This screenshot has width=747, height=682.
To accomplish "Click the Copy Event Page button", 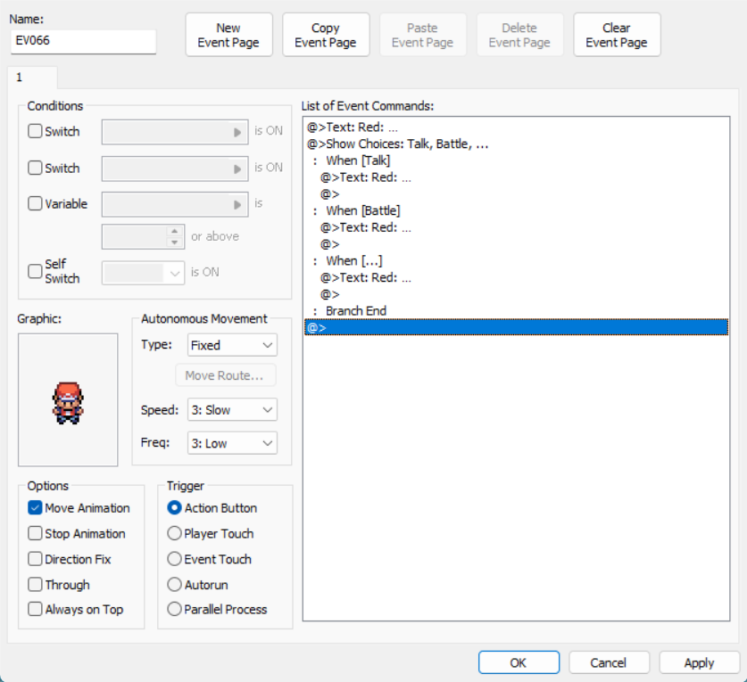I will tap(326, 35).
